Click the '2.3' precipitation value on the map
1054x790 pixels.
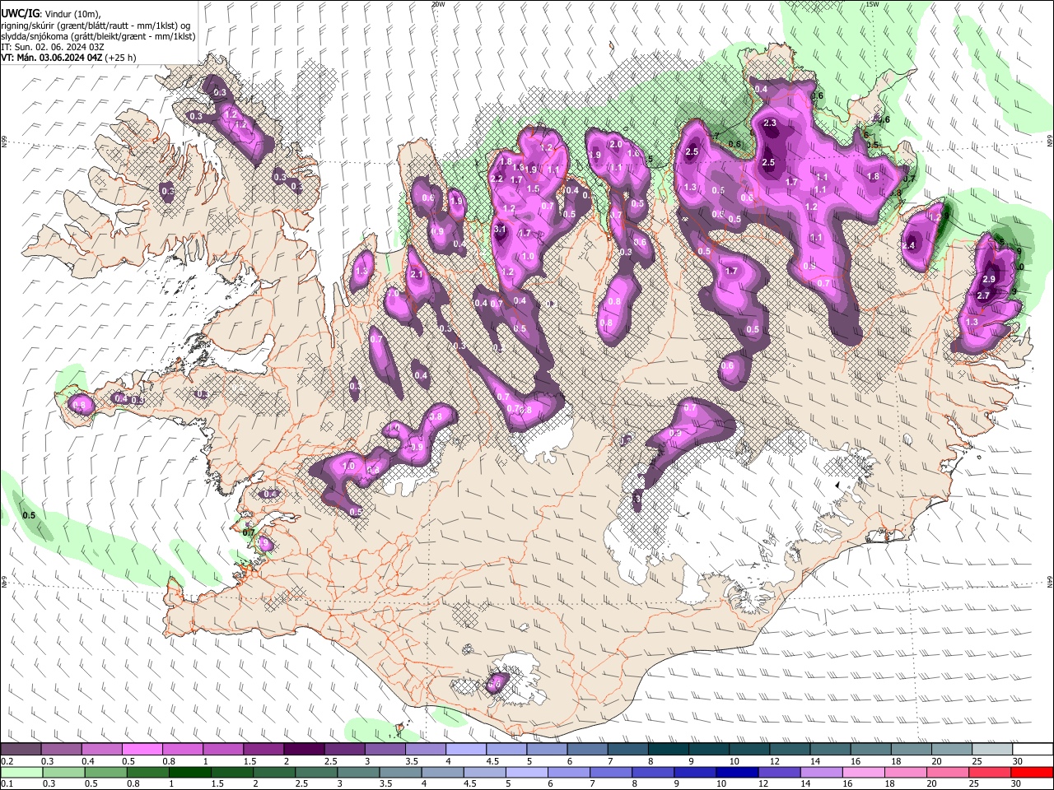pyautogui.click(x=770, y=123)
